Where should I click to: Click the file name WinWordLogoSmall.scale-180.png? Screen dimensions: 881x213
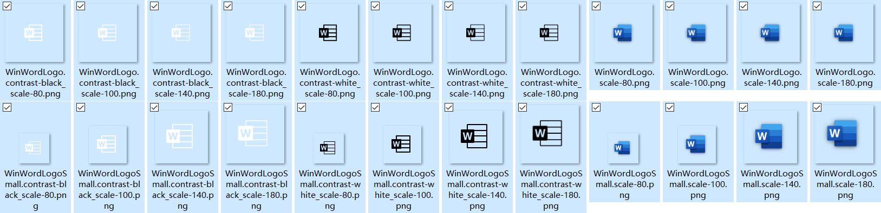[x=845, y=184]
